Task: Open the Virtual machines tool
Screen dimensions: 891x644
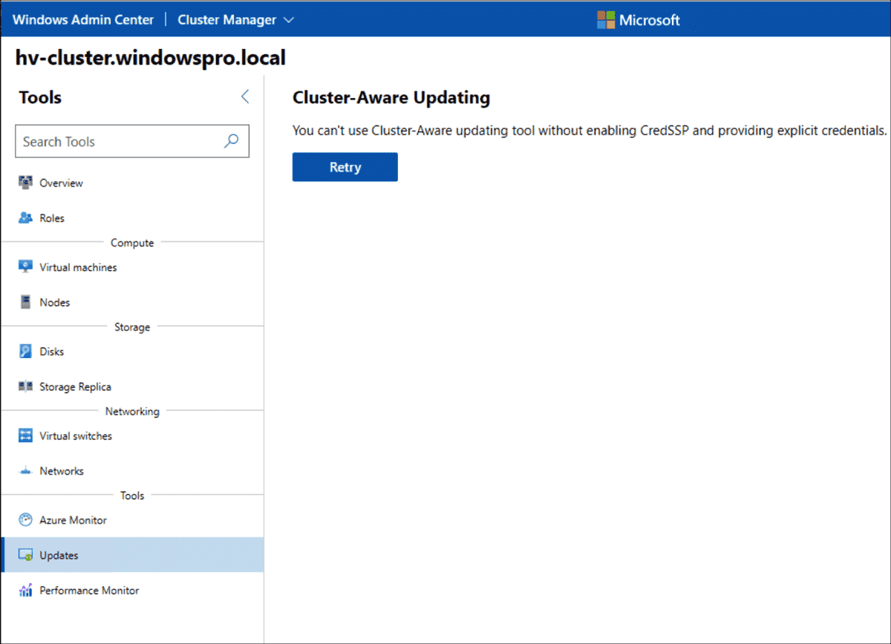Action: click(x=77, y=267)
